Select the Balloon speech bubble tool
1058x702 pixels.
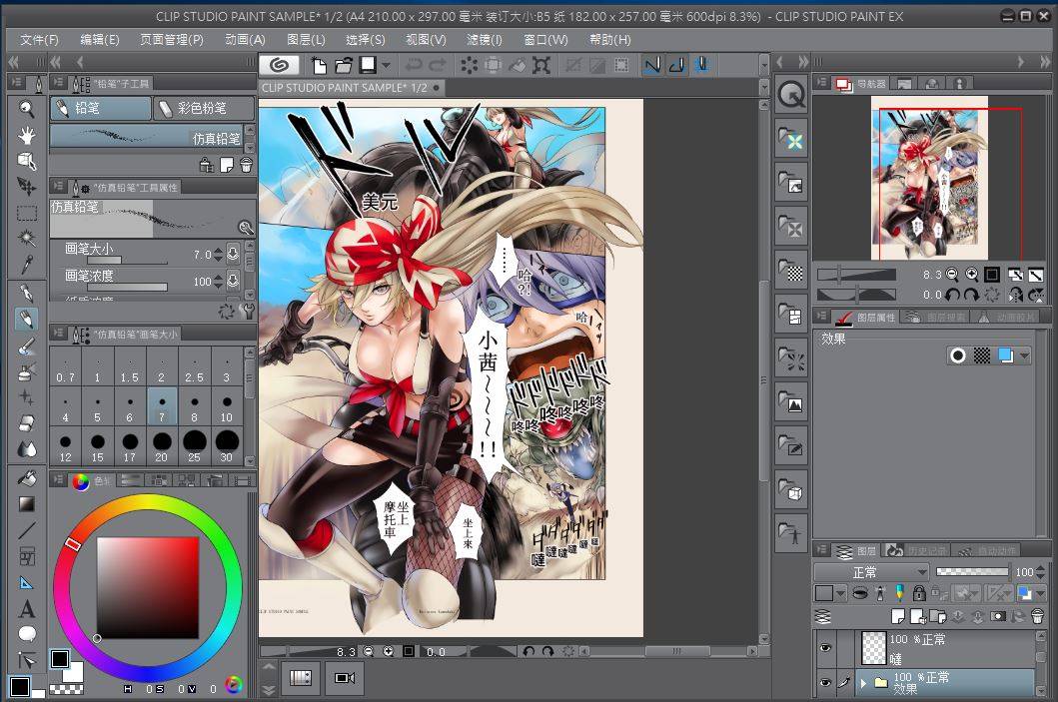point(27,633)
